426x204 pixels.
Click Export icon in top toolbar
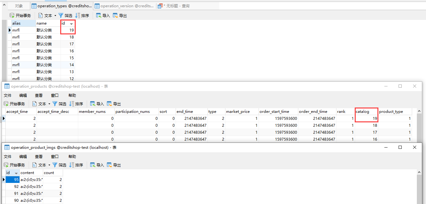pyautogui.click(x=115, y=15)
